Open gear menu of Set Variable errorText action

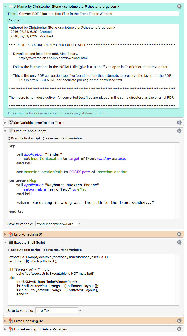tap(179, 122)
